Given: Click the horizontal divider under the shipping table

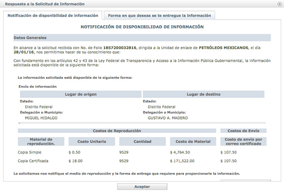Looking at the screenshot, I should [142, 122].
